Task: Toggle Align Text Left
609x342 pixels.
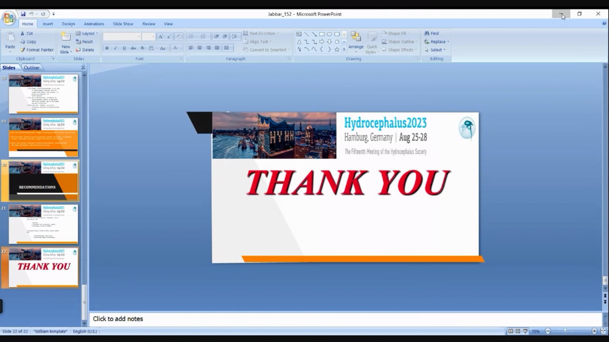Action: tap(191, 48)
